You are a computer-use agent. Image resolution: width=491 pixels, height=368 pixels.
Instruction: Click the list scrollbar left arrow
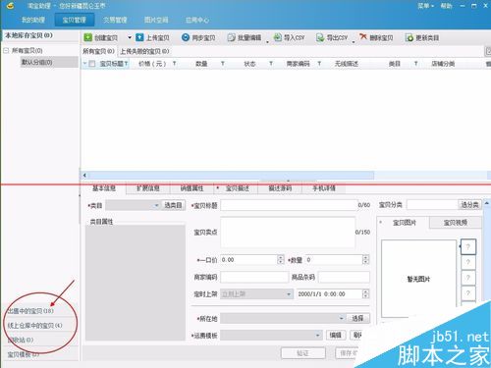tap(84, 176)
